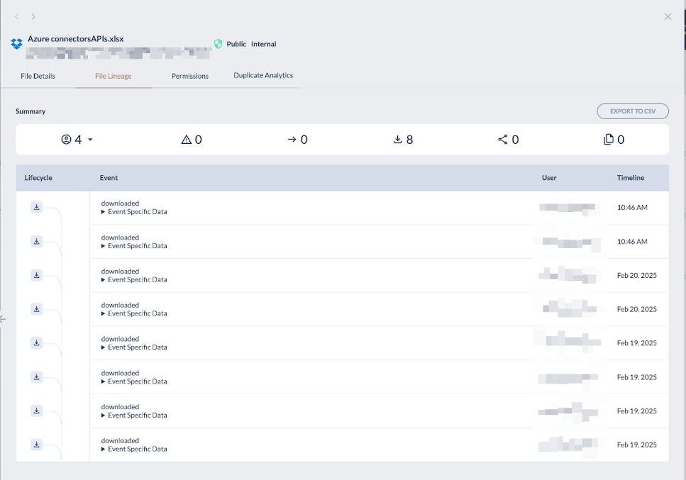
Task: Collapse the panel using the left edge chevron
Action: pos(3,319)
